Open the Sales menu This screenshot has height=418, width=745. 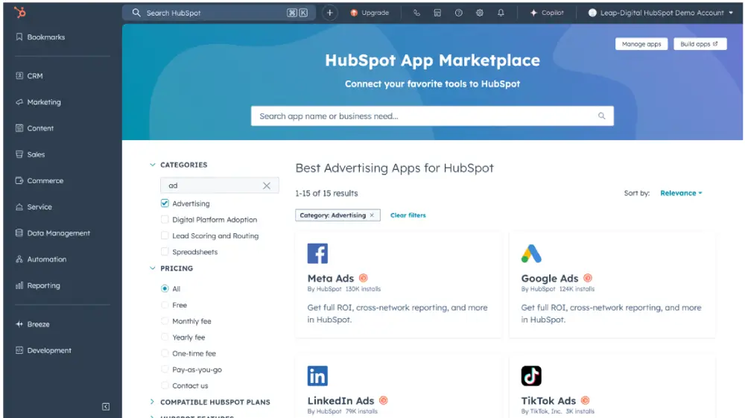(31, 154)
